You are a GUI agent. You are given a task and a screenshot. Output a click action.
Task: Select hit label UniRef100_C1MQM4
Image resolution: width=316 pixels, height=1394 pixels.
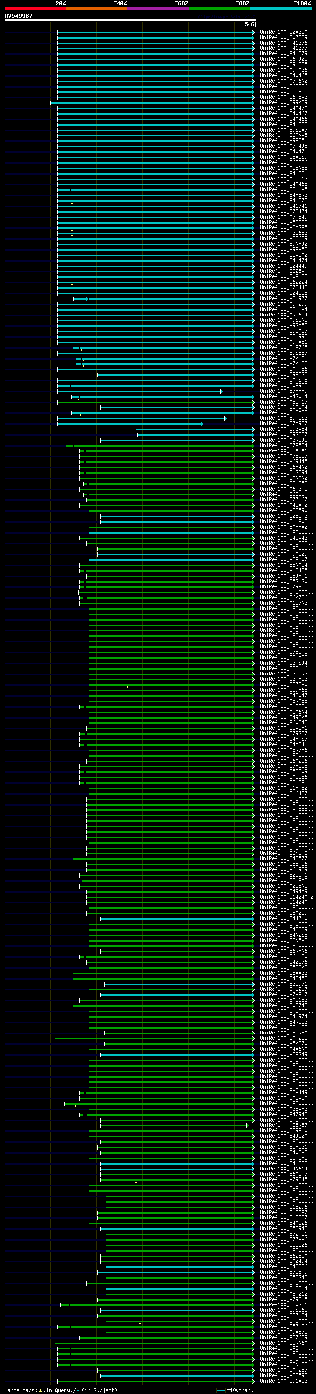pyautogui.click(x=283, y=407)
